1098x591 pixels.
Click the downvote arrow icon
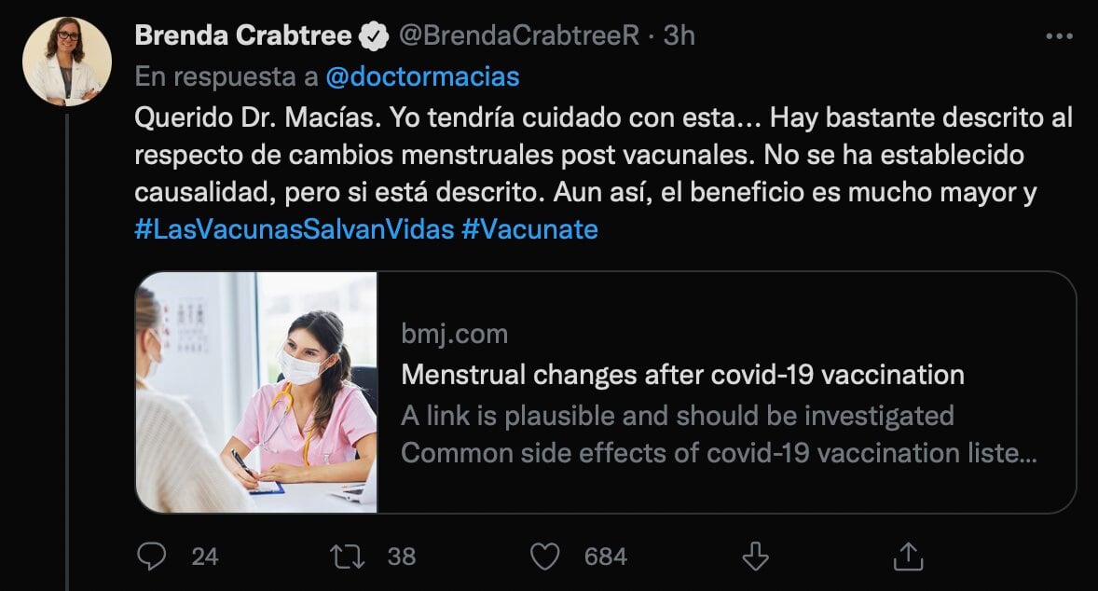tap(754, 557)
